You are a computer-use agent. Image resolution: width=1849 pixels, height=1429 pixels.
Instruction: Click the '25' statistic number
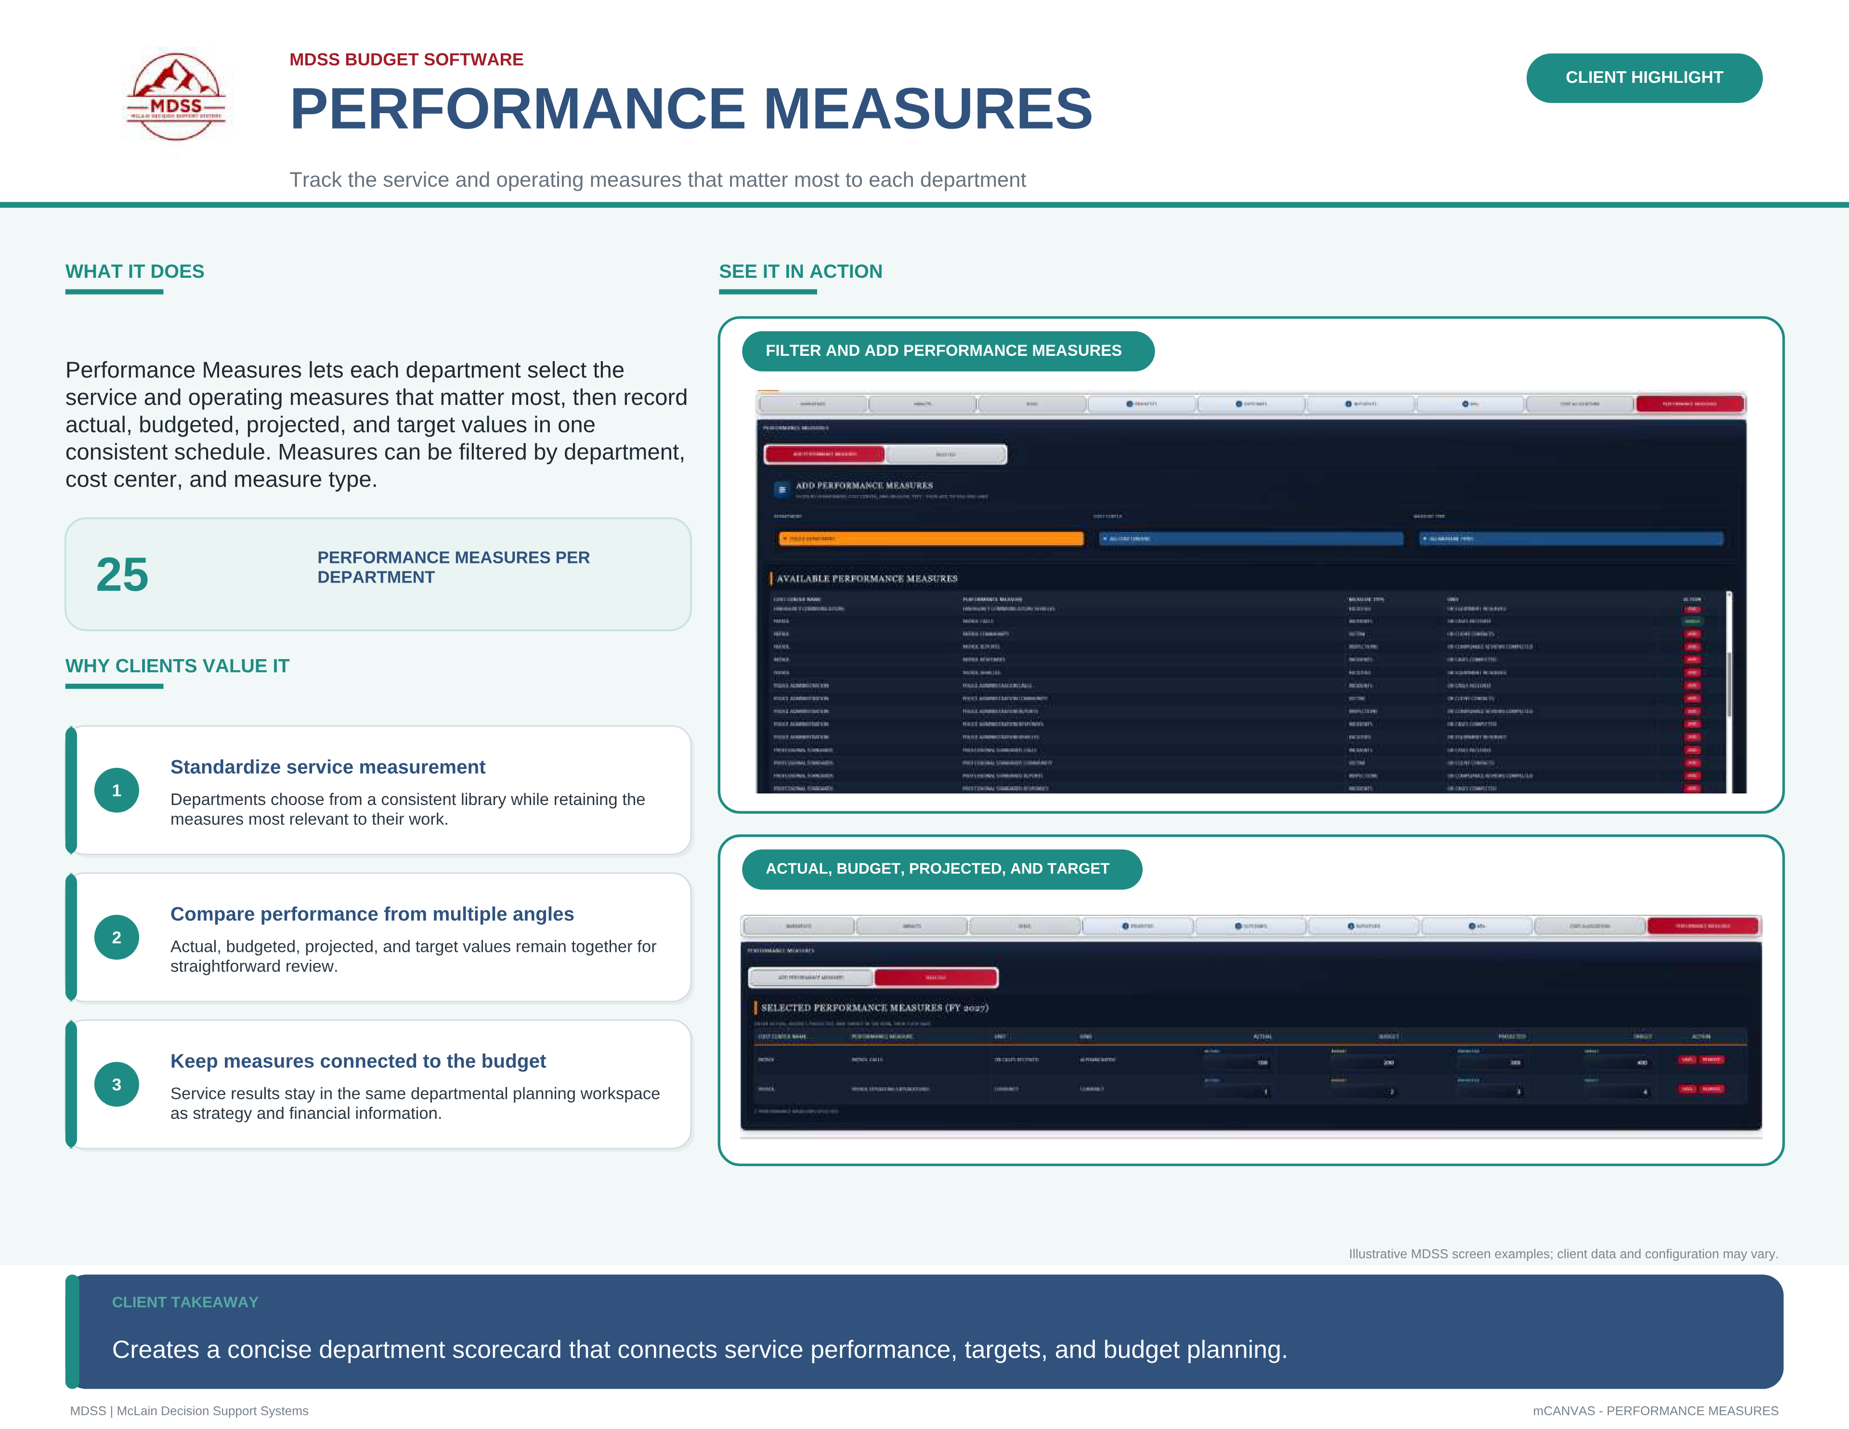click(122, 575)
